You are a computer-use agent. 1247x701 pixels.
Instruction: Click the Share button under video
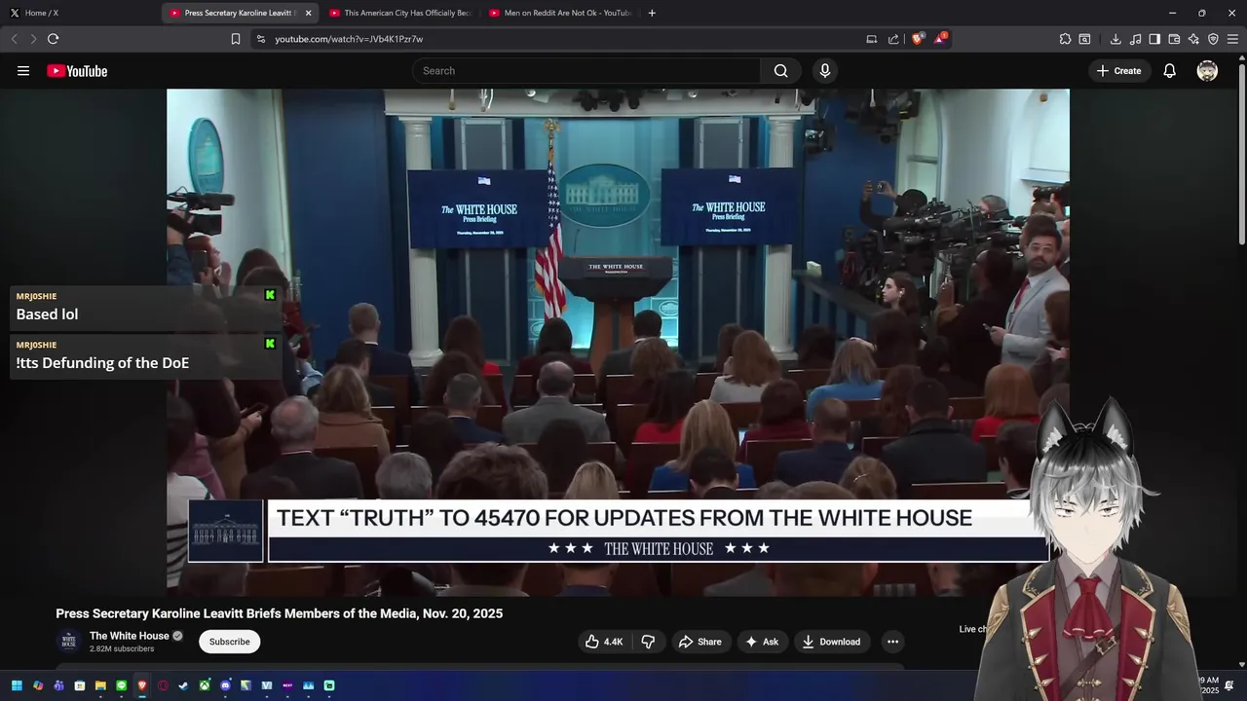pos(699,642)
